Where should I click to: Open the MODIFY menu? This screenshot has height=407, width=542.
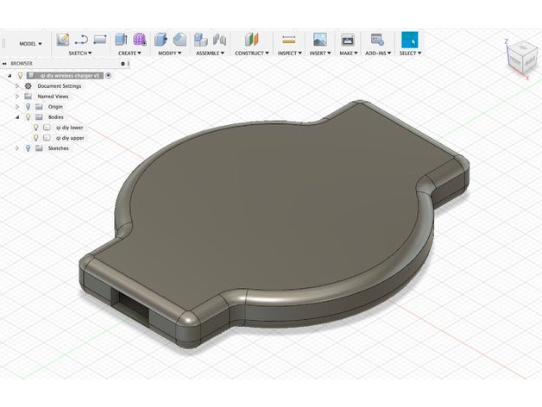pyautogui.click(x=170, y=53)
